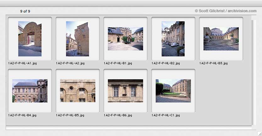This screenshot has height=136, width=262.
Task: Click the '9 of 9' item counter
Action: 25,11
